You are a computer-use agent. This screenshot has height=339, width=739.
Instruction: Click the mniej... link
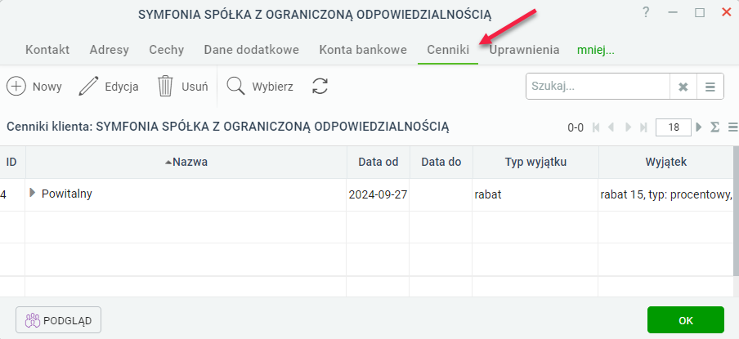point(596,50)
